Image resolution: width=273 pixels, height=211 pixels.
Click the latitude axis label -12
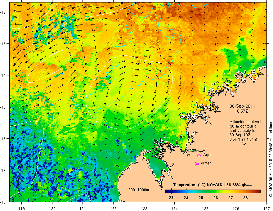[3, 12]
